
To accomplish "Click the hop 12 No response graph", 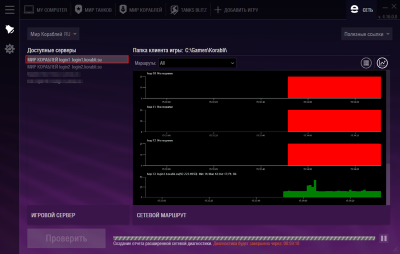I will 259,154.
